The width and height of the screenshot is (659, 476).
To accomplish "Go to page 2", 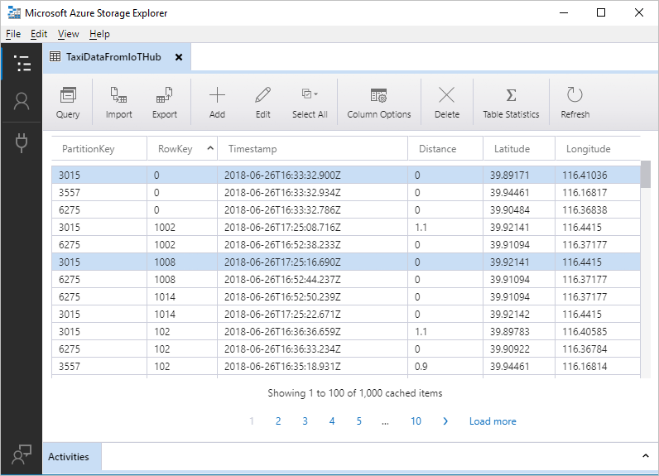I will click(x=278, y=421).
